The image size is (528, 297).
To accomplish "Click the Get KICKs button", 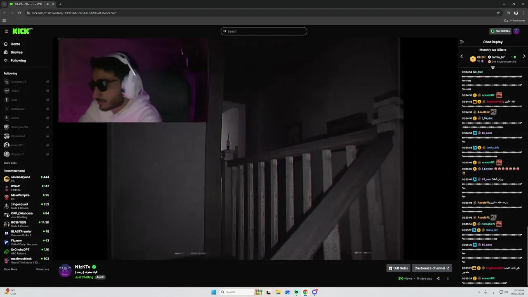I will pos(500,31).
